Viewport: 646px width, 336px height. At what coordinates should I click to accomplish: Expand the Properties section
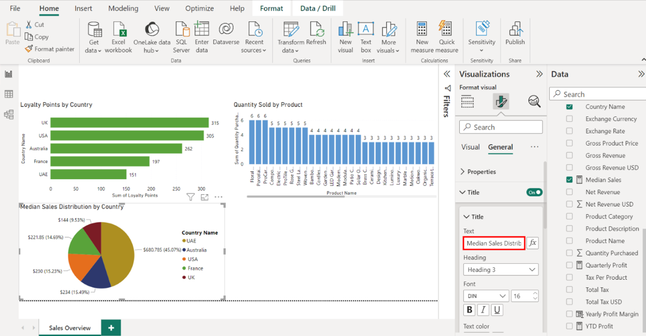point(478,172)
